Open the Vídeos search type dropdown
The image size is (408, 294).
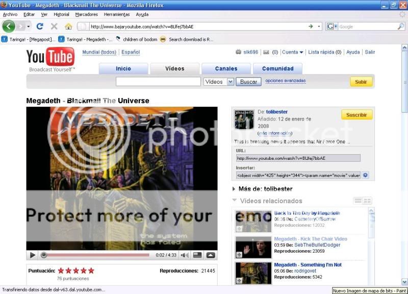219,82
